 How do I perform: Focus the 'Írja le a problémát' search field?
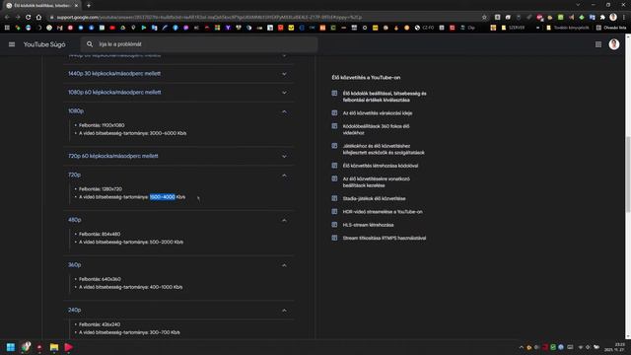point(199,44)
